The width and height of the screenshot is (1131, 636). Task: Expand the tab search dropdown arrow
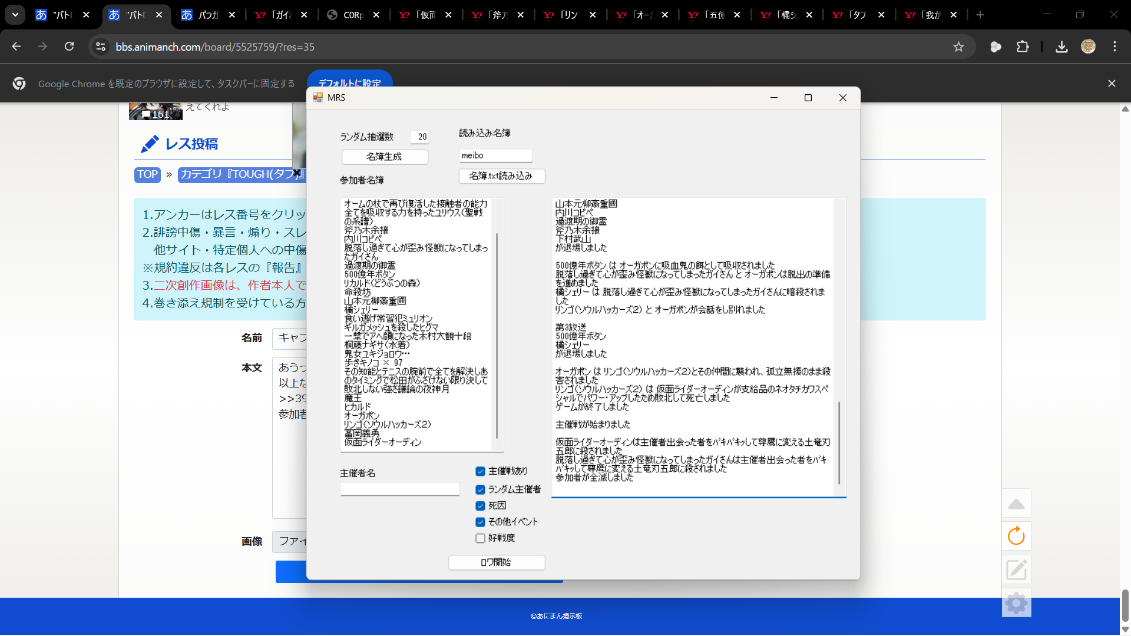15,15
